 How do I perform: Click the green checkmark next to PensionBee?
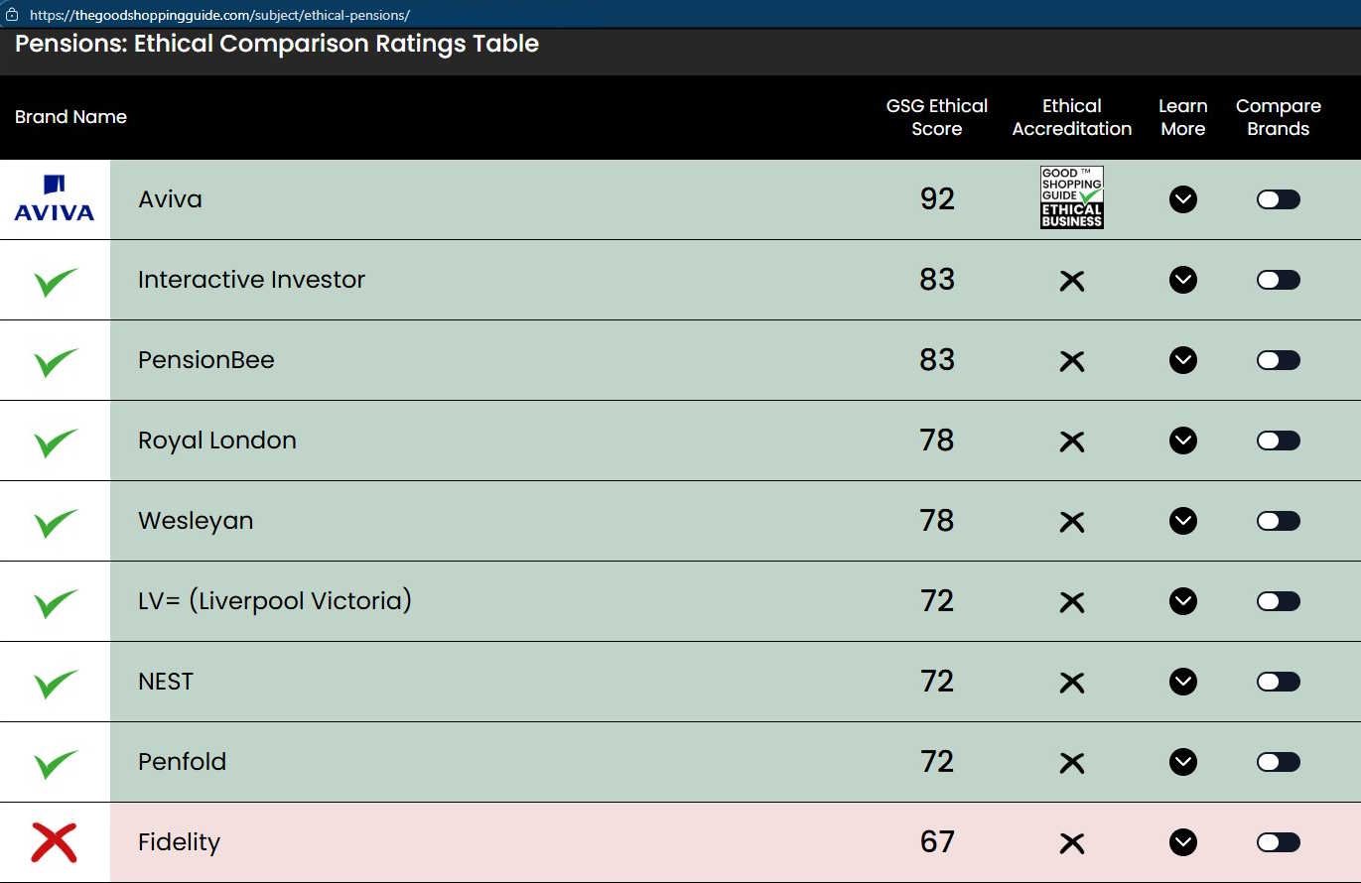pyautogui.click(x=56, y=361)
